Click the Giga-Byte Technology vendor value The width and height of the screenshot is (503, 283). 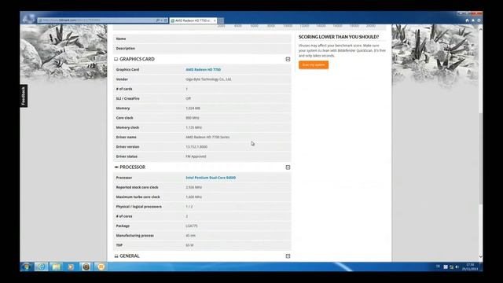208,79
